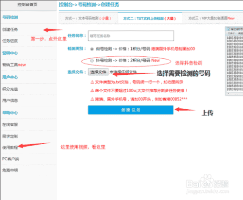Image resolution: width=243 pixels, height=200 pixels.
Task: Click the 控制台->号码检测->创建任务 breadcrumb
Action: (89, 4)
